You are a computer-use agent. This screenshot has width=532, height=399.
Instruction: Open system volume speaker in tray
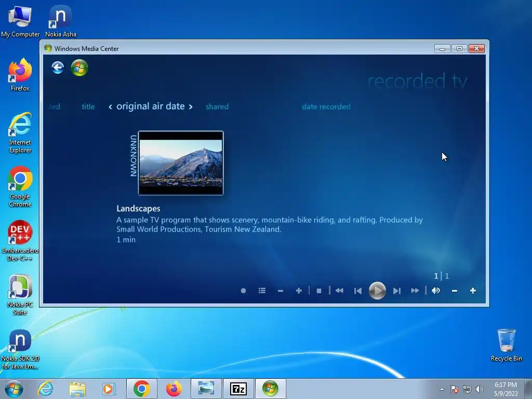(x=480, y=389)
